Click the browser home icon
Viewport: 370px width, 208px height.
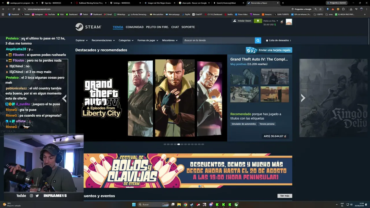click(x=19, y=9)
